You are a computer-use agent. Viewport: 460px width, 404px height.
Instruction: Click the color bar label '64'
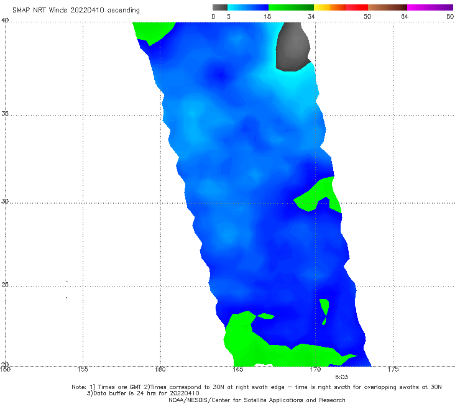[405, 17]
